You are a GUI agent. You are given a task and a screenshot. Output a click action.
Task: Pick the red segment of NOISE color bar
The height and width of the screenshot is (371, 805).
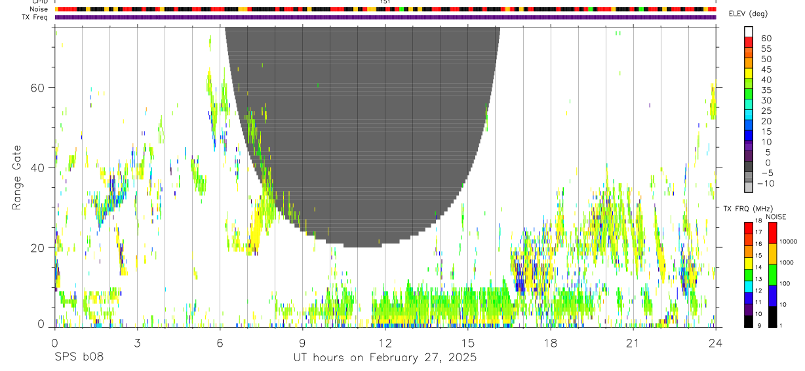773,233
